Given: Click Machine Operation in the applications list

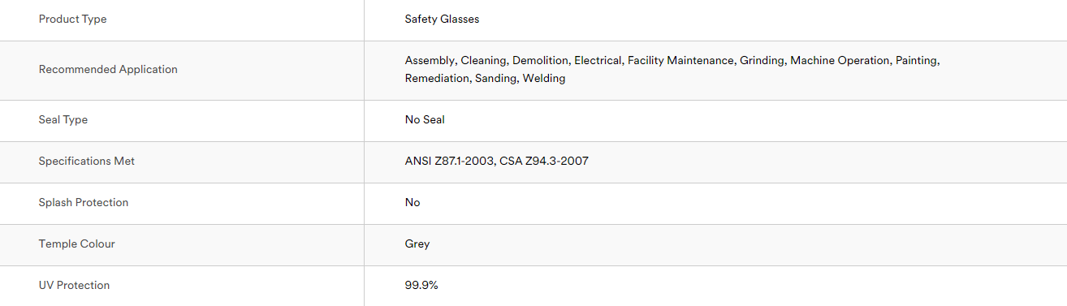Looking at the screenshot, I should click(840, 61).
